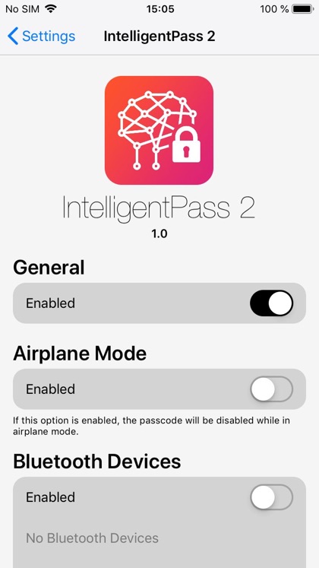Tap the No SIM carrier label
The height and width of the screenshot is (568, 319).
pyautogui.click(x=23, y=9)
